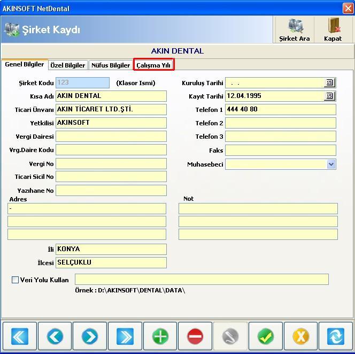Click the Telefon 2 input field
This screenshot has width=355, height=354.
281,123
